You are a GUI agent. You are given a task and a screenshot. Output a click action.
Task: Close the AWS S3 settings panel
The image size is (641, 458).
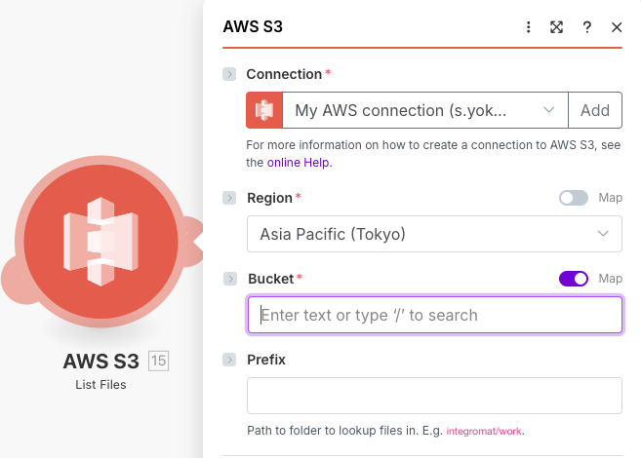tap(617, 27)
